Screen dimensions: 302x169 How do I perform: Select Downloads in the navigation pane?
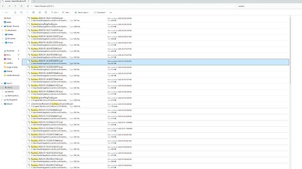tap(10, 51)
